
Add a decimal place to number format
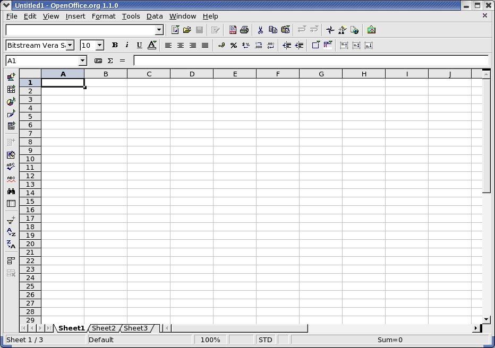coord(259,45)
